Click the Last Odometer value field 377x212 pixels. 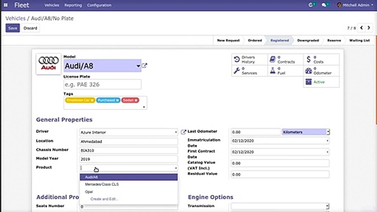(256, 132)
